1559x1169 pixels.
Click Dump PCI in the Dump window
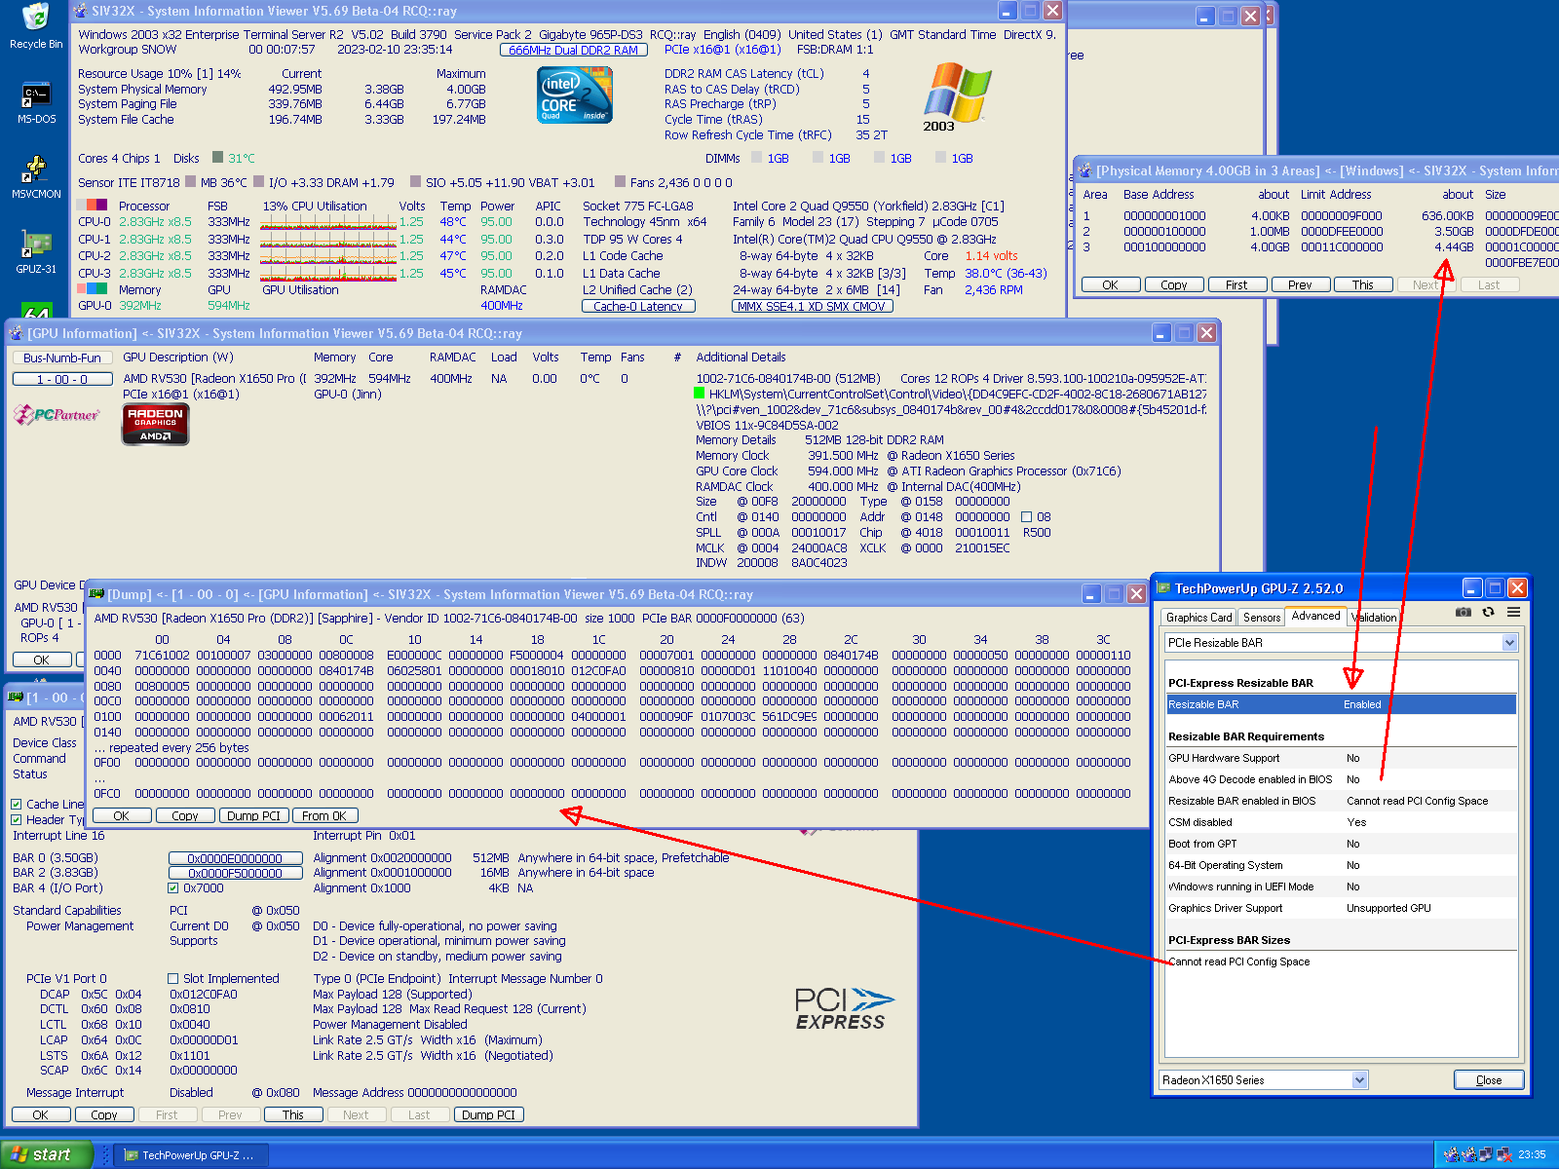pos(253,816)
